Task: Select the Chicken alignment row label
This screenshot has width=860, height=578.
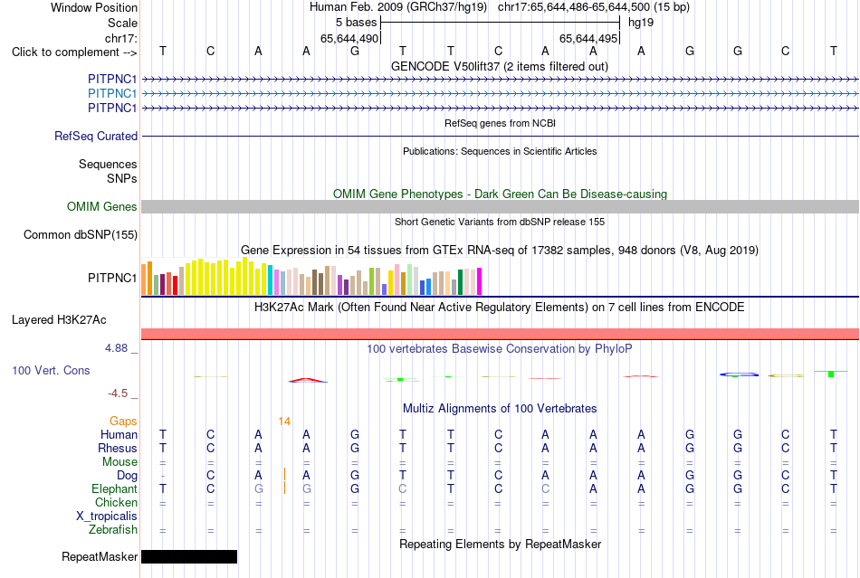Action: click(x=116, y=502)
